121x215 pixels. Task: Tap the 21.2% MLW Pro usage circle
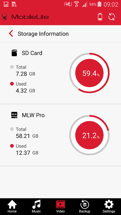[x=89, y=135]
